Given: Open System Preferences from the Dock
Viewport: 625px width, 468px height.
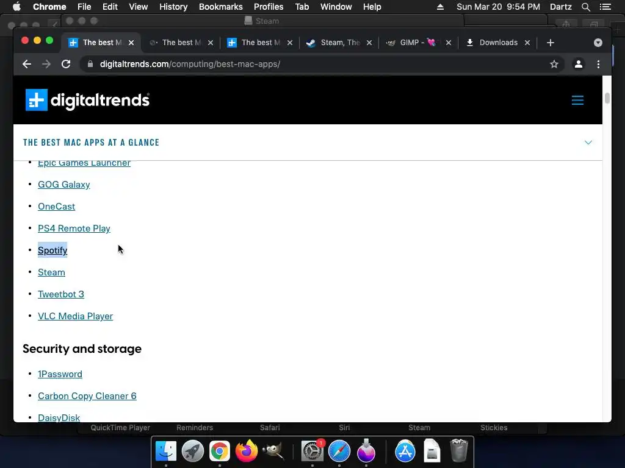Looking at the screenshot, I should click(312, 451).
